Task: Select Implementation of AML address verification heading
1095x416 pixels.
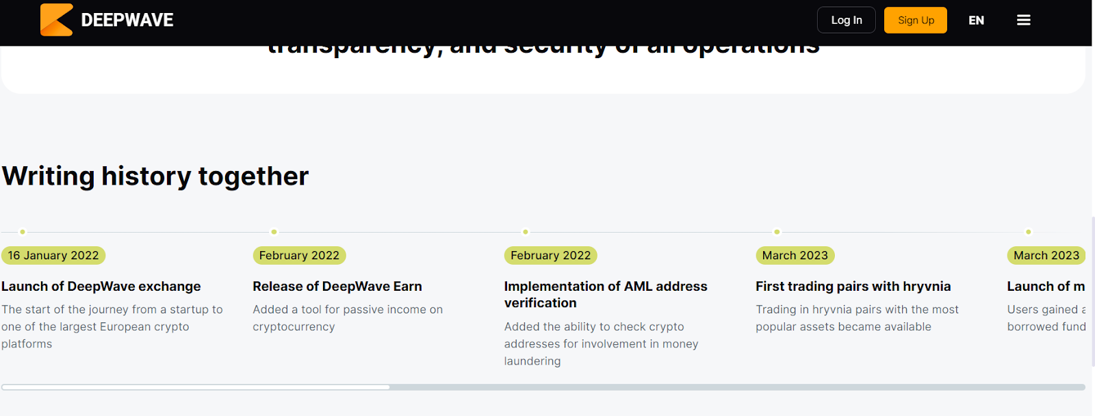Action: coord(606,294)
